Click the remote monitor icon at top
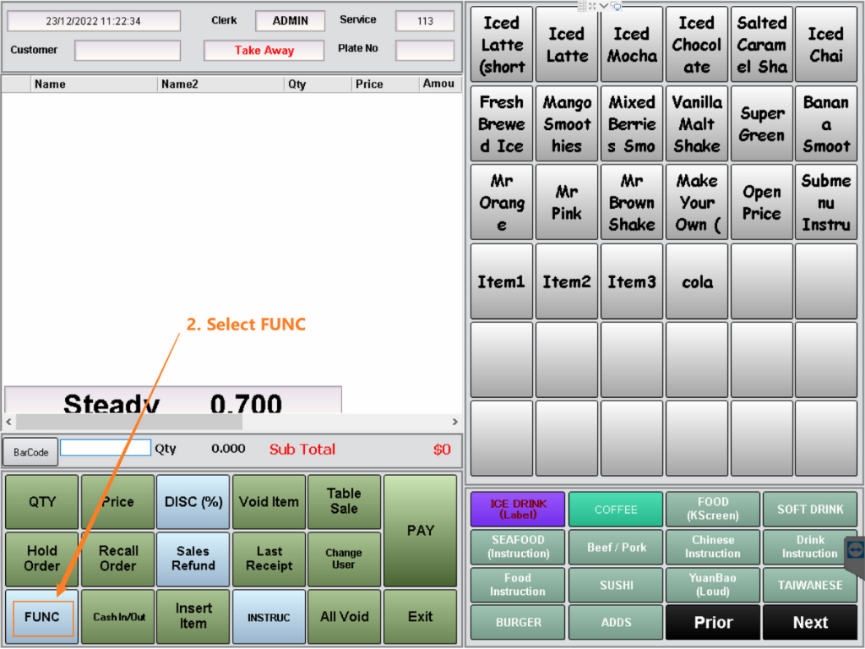The width and height of the screenshot is (865, 649). [x=617, y=6]
